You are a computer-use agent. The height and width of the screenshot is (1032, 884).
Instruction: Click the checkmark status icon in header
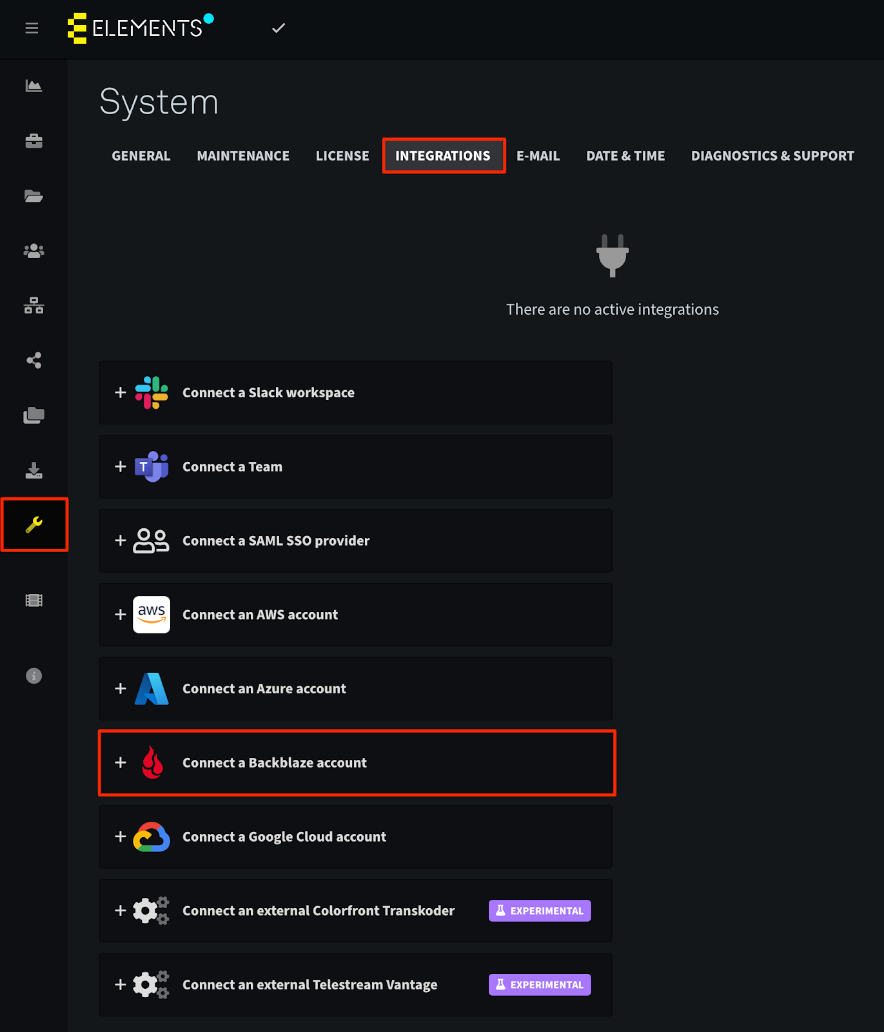click(x=279, y=28)
